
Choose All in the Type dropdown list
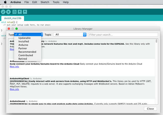(28, 35)
